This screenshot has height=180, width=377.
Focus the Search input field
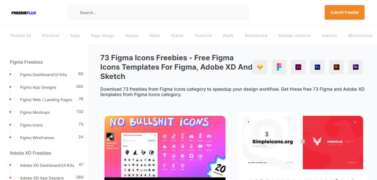[158, 13]
